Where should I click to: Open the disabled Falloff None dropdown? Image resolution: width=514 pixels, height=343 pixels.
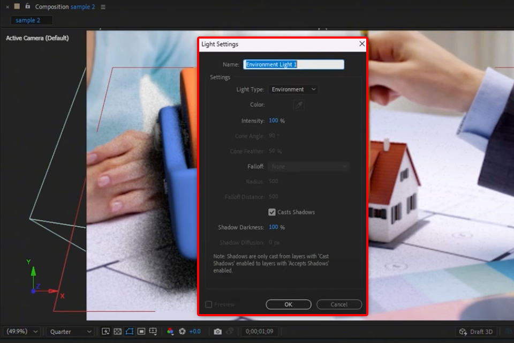(309, 167)
